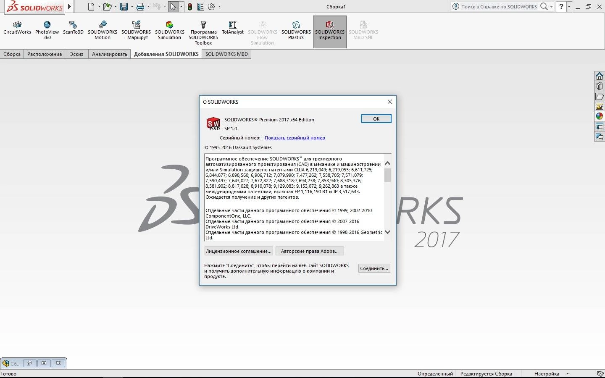Close the minimized document window

point(58,363)
